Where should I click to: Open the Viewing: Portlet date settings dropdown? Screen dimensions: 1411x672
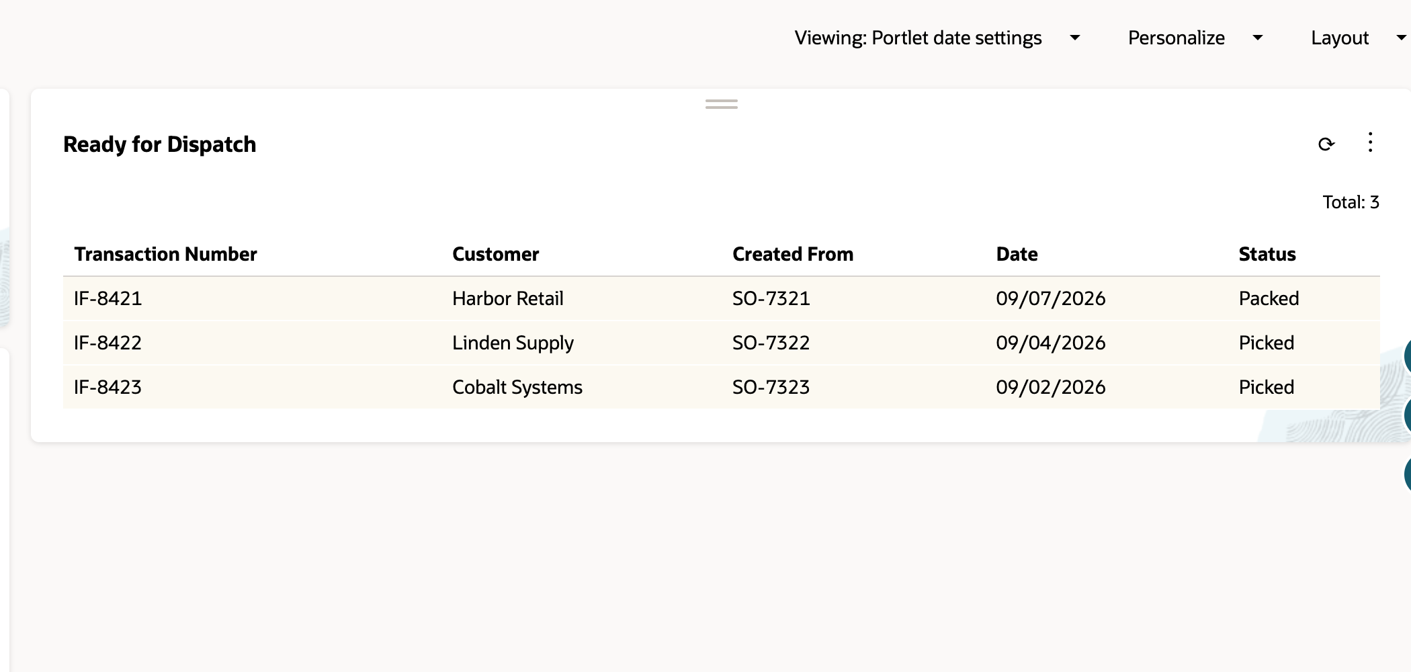coord(937,38)
